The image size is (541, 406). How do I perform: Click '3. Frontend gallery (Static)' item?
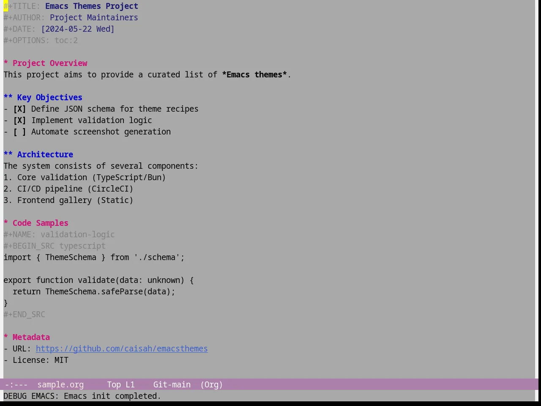tap(68, 200)
